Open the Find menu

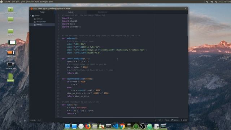[37, 1]
